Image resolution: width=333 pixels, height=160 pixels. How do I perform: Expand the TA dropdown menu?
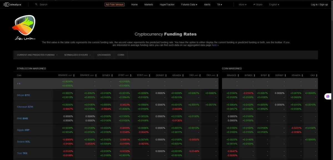click(x=220, y=4)
